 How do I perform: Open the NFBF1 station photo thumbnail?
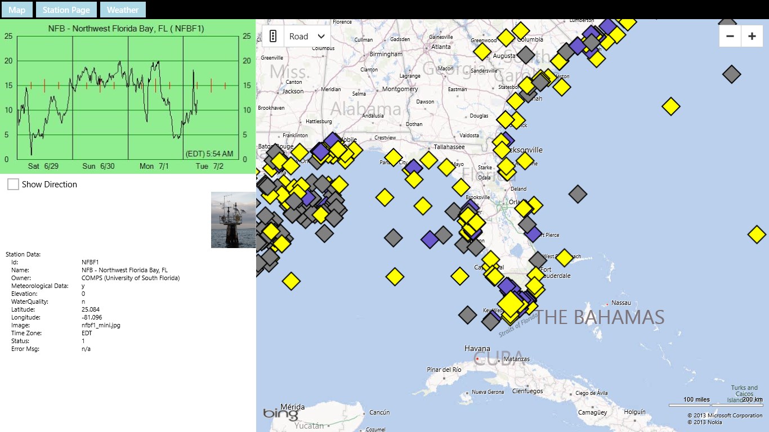(x=234, y=220)
